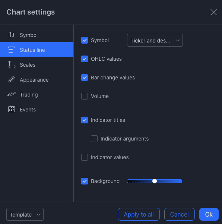Disable the Bar change values checkbox
The image size is (222, 224).
pyautogui.click(x=85, y=78)
